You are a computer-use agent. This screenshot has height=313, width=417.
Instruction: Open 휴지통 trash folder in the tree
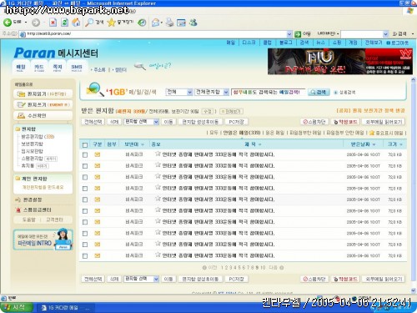28,165
